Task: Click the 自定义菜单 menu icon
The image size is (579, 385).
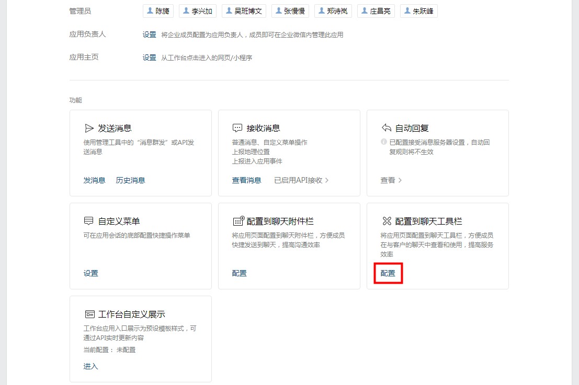Action: point(89,221)
